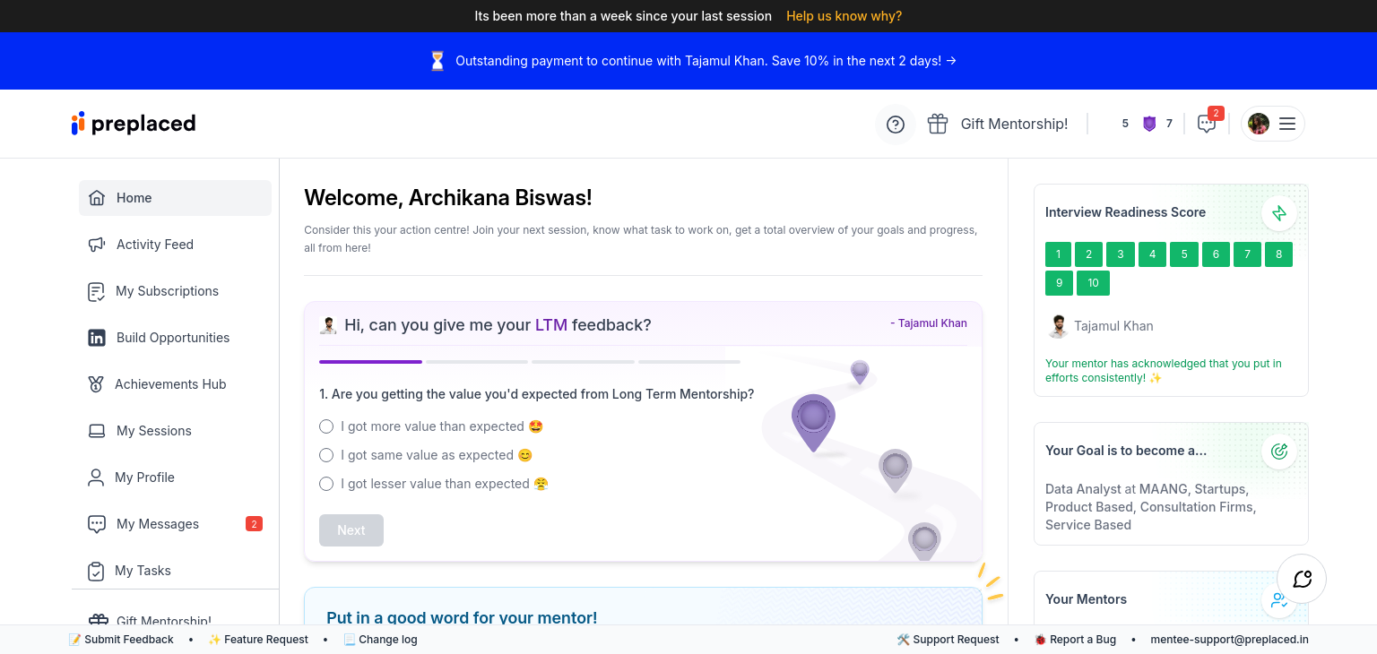Choose "I got lesser value than expected"
This screenshot has width=1377, height=654.
[326, 484]
